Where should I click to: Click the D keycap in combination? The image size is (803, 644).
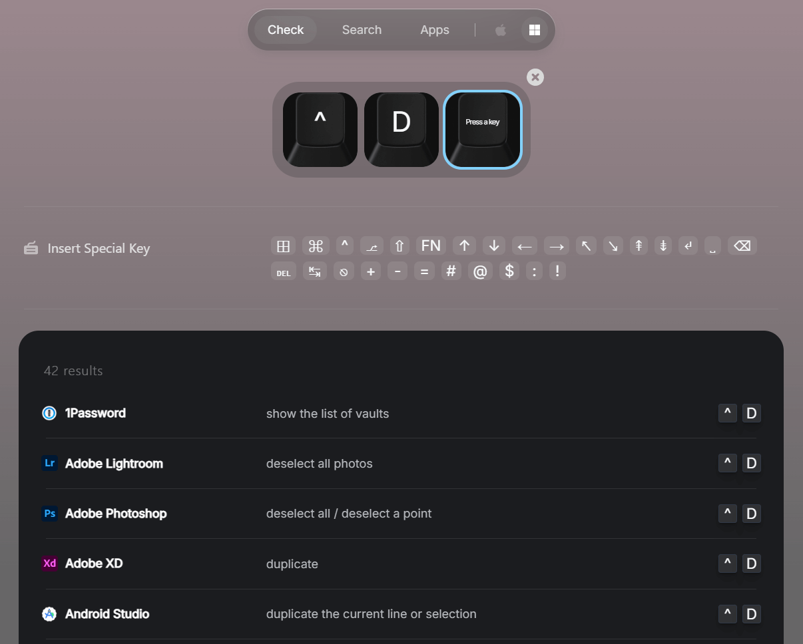tap(401, 130)
